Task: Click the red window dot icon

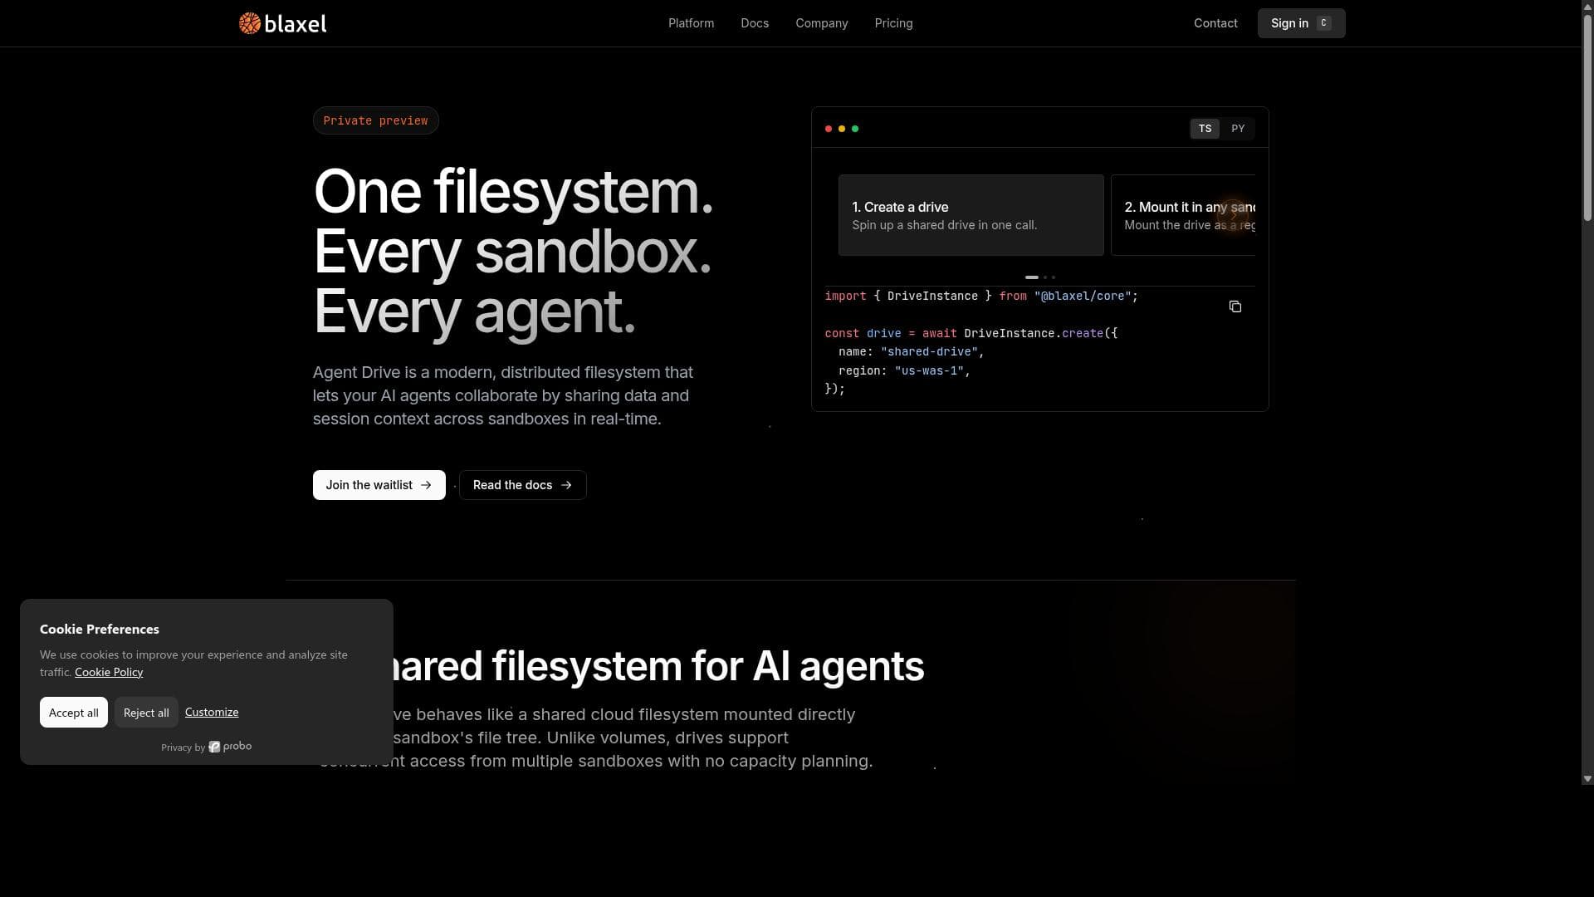Action: coord(829,129)
